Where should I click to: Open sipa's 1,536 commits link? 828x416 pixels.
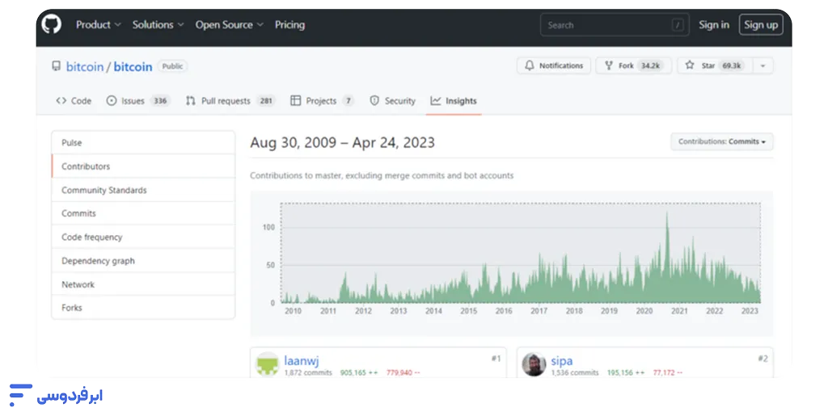575,372
